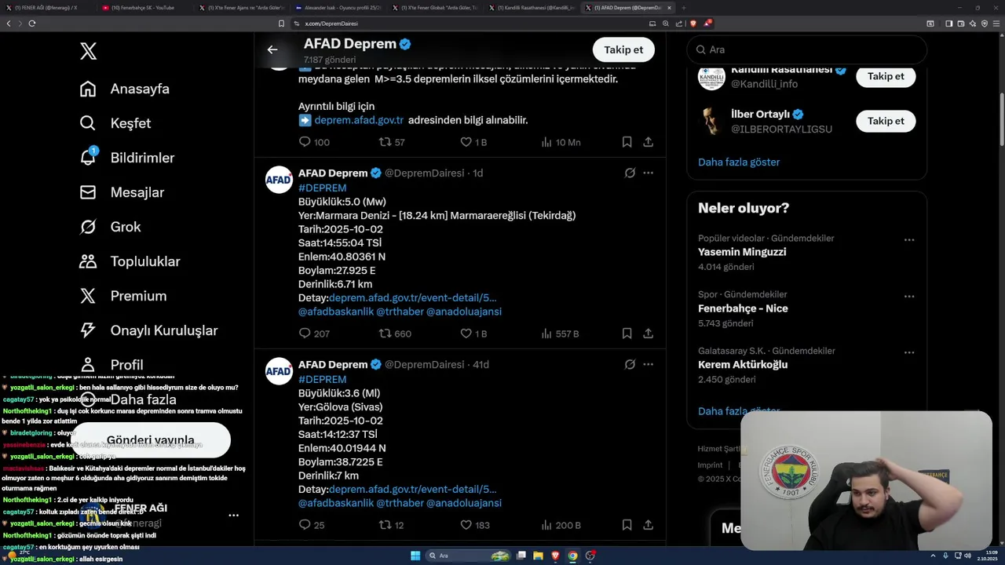Click #DEPREM hashtag in the Marmara Denizi post
This screenshot has width=1005, height=565.
point(322,188)
